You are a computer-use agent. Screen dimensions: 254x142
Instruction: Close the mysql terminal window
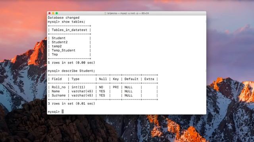coord(49,13)
